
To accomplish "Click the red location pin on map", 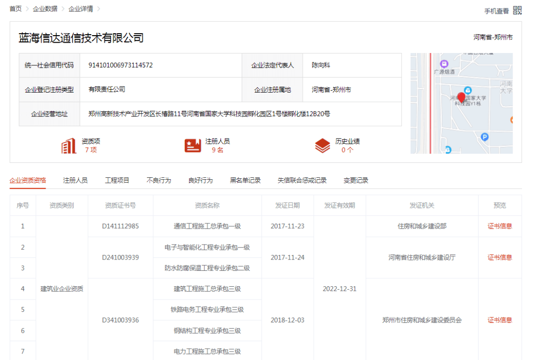I will (461, 97).
